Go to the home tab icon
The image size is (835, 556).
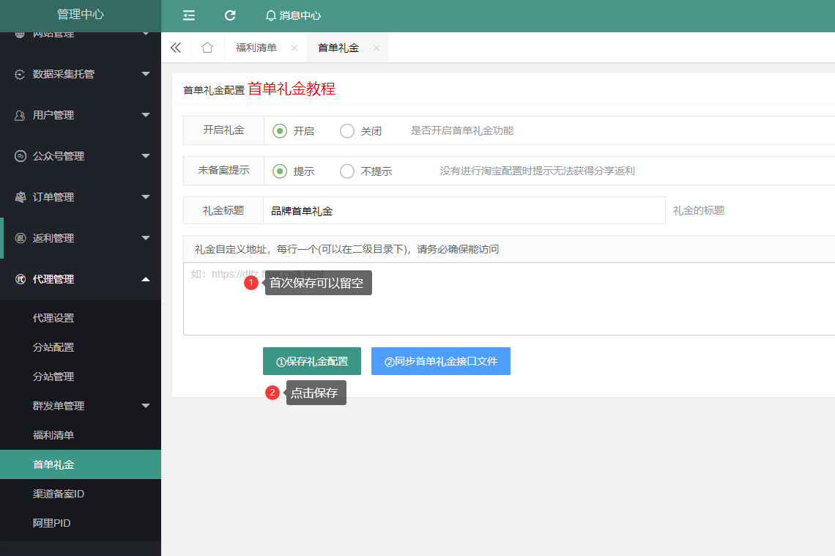pos(207,48)
